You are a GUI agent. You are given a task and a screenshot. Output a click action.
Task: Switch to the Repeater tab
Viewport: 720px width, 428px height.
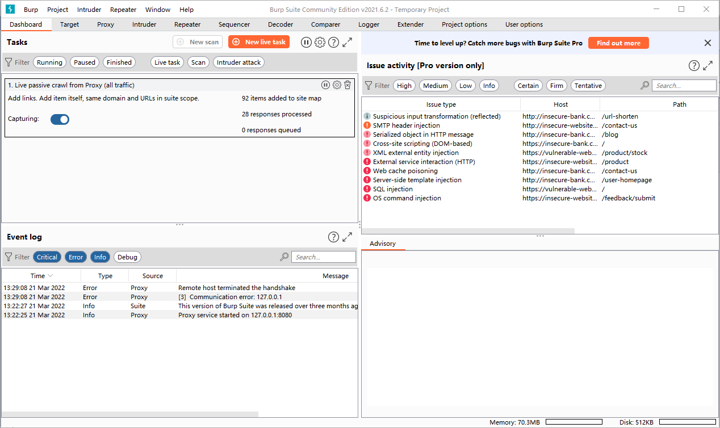187,24
